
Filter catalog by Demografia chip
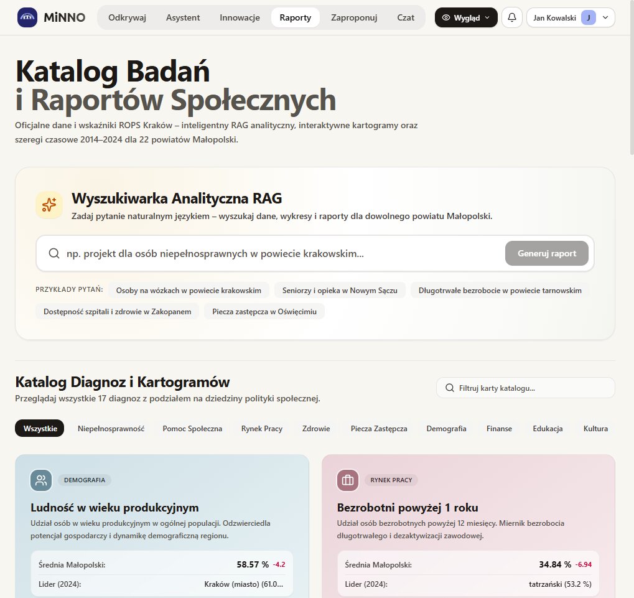pyautogui.click(x=446, y=428)
